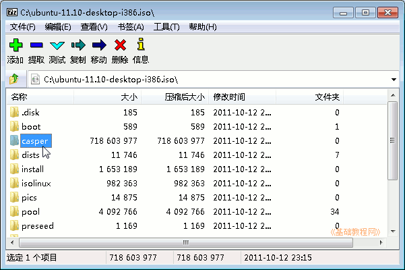This screenshot has width=405, height=270.
Task: Click the Test (测试) checkmark icon
Action: (x=57, y=45)
